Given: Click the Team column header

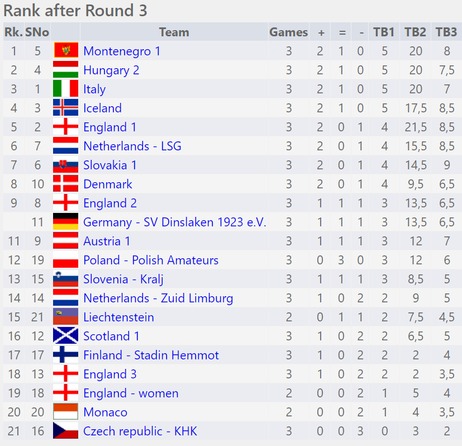Looking at the screenshot, I should [174, 32].
